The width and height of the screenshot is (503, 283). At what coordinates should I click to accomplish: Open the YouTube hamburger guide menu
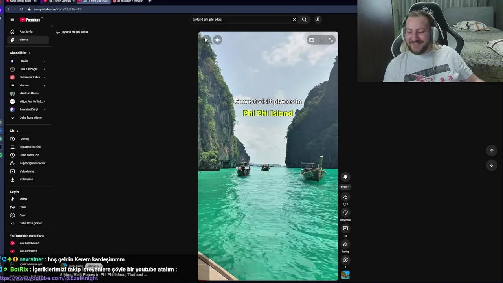tap(12, 20)
